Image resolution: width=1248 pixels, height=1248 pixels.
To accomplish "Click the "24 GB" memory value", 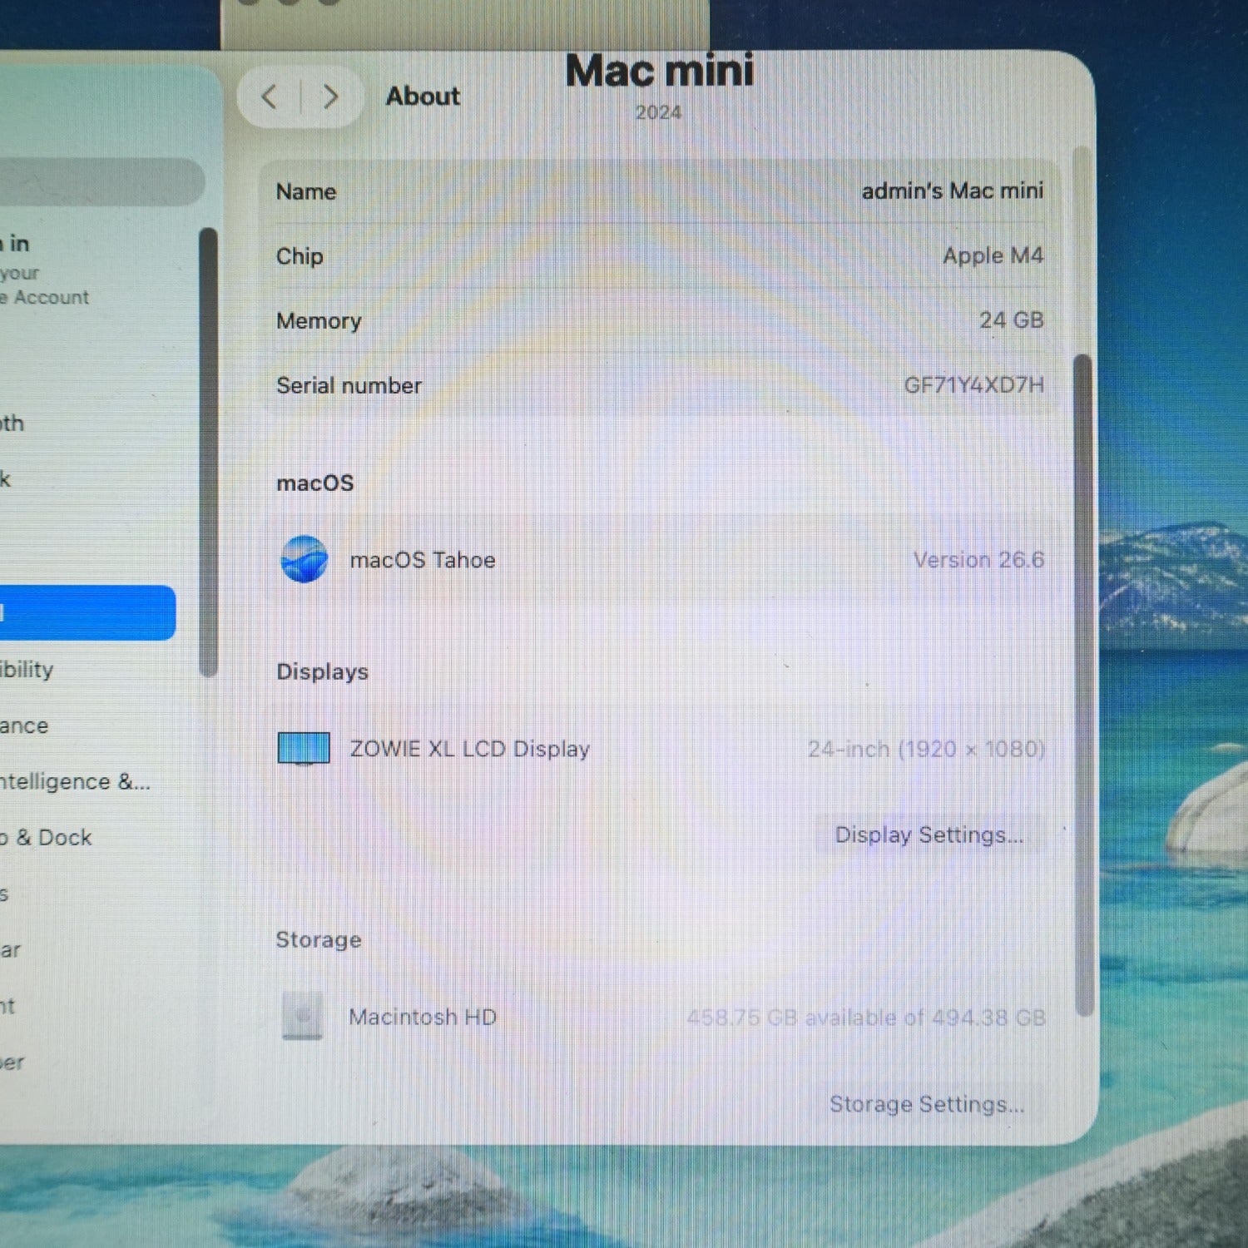I will pos(1011,320).
